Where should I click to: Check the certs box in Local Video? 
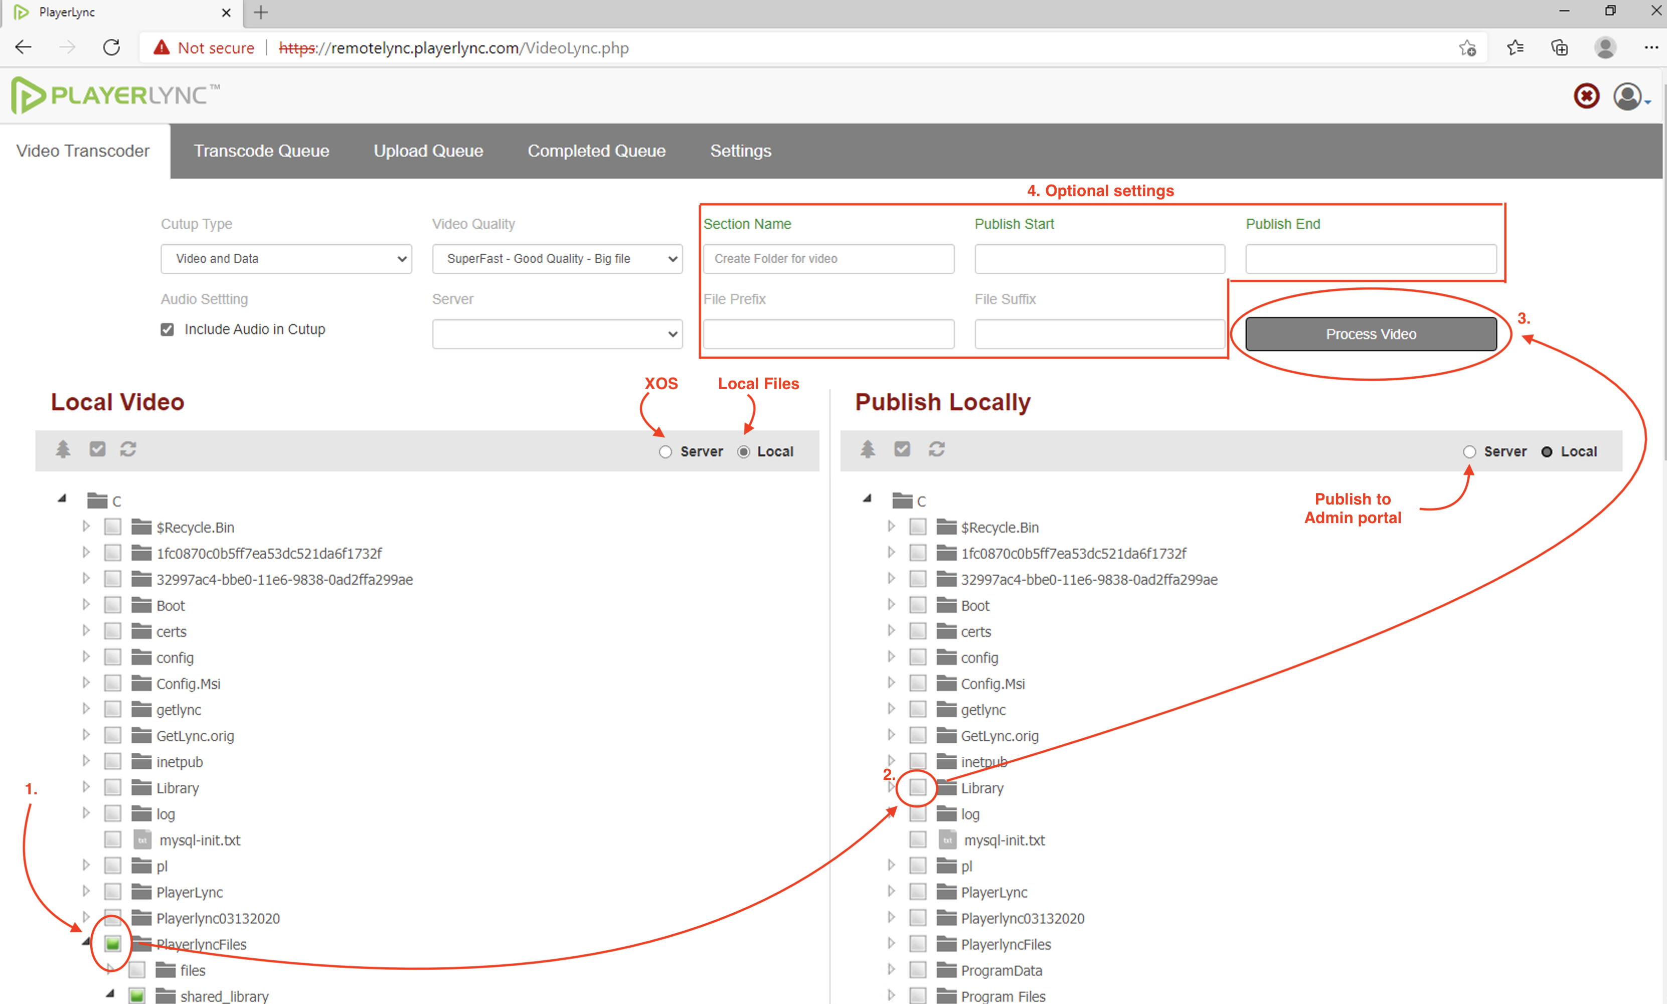pyautogui.click(x=113, y=630)
